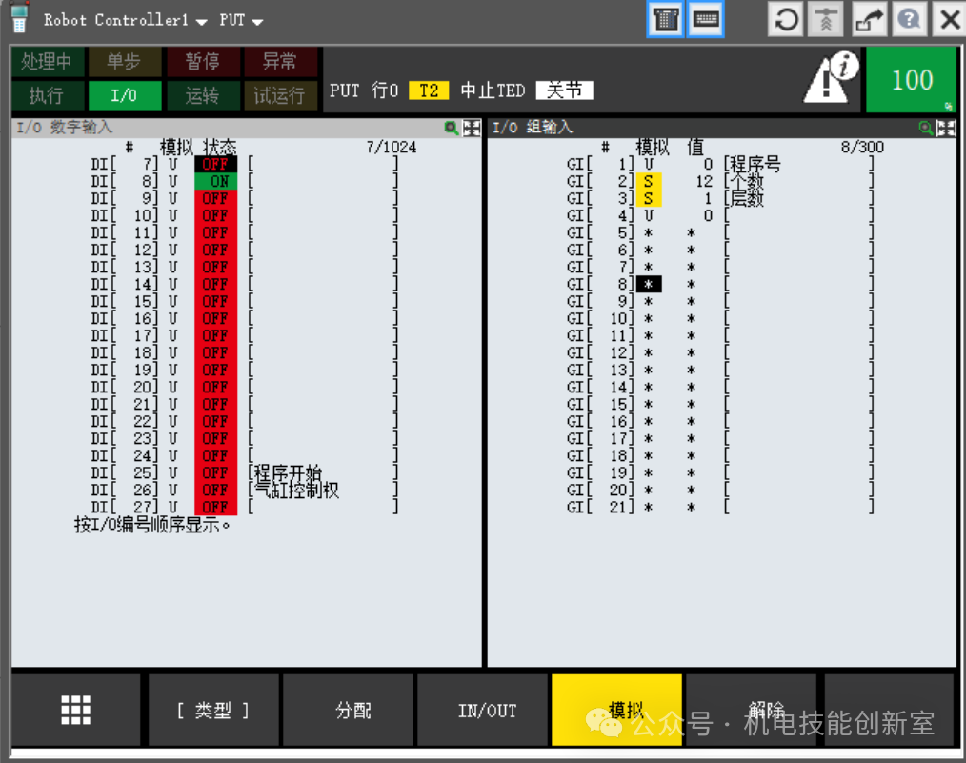The height and width of the screenshot is (763, 966).
Task: Click the 异常 fault indicator
Action: click(280, 62)
